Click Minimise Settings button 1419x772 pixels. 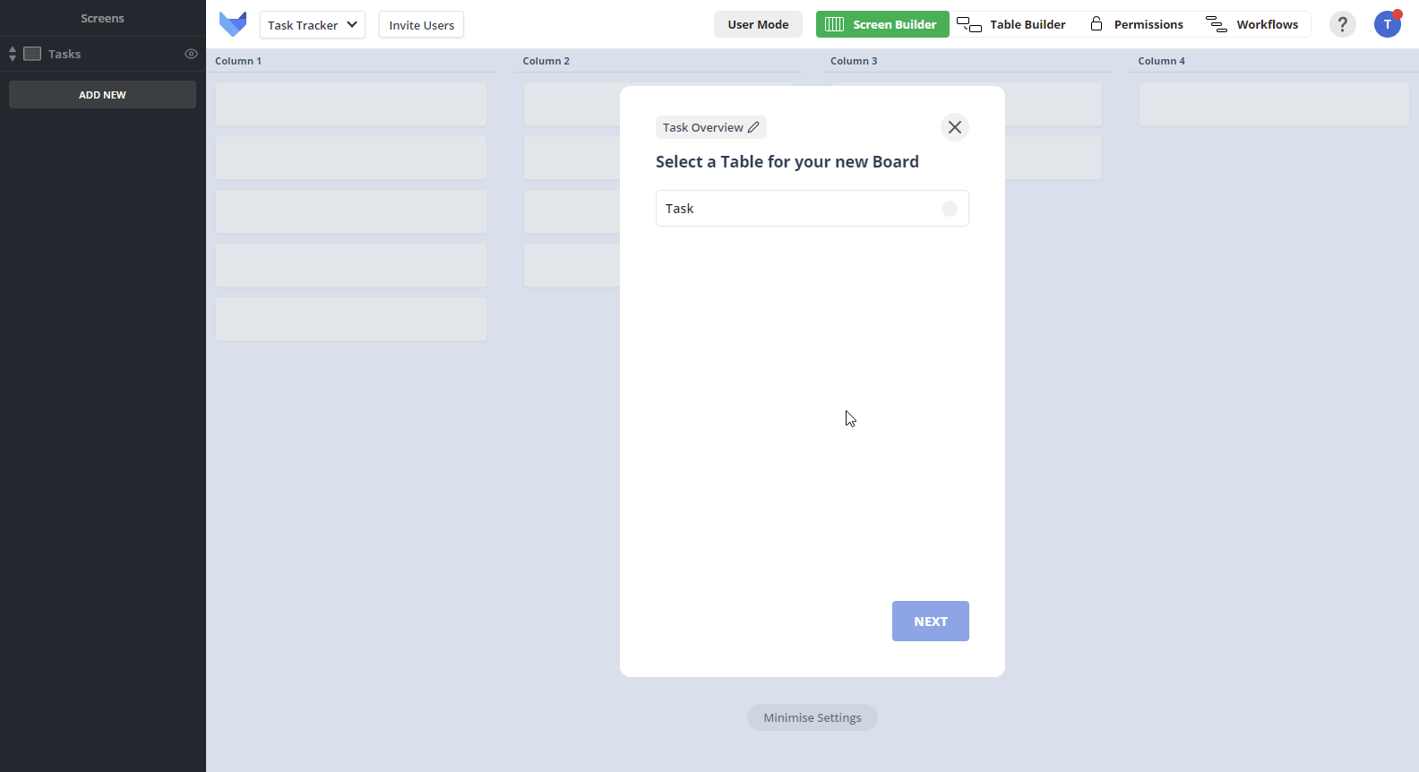(813, 717)
